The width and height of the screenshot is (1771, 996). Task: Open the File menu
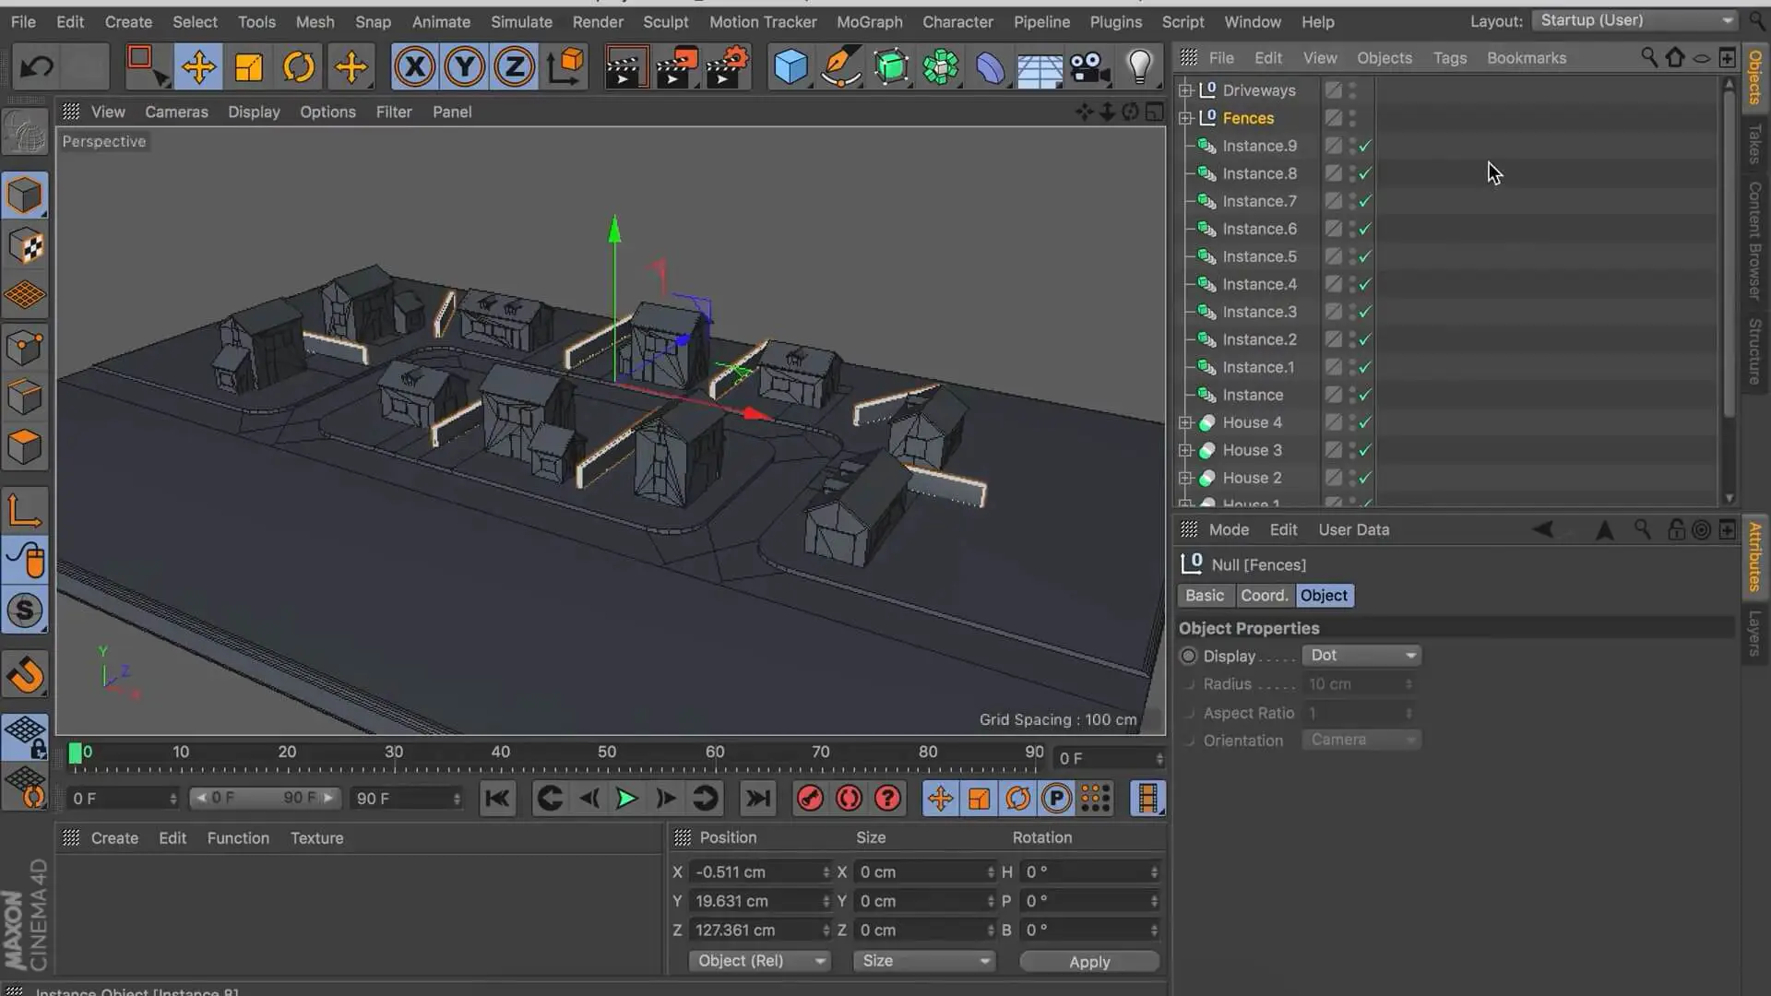tap(23, 21)
